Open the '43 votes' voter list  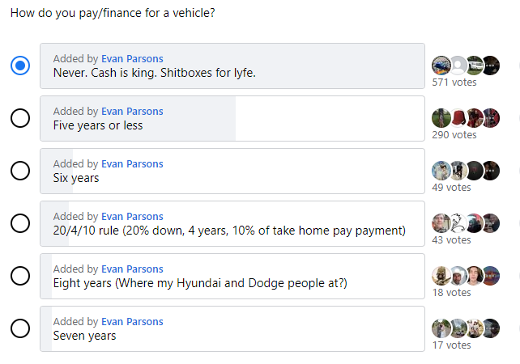[x=451, y=240]
